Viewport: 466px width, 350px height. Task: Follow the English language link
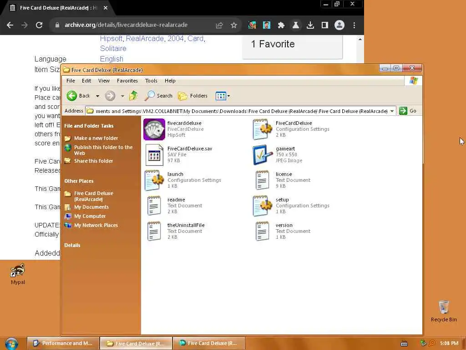click(x=111, y=59)
